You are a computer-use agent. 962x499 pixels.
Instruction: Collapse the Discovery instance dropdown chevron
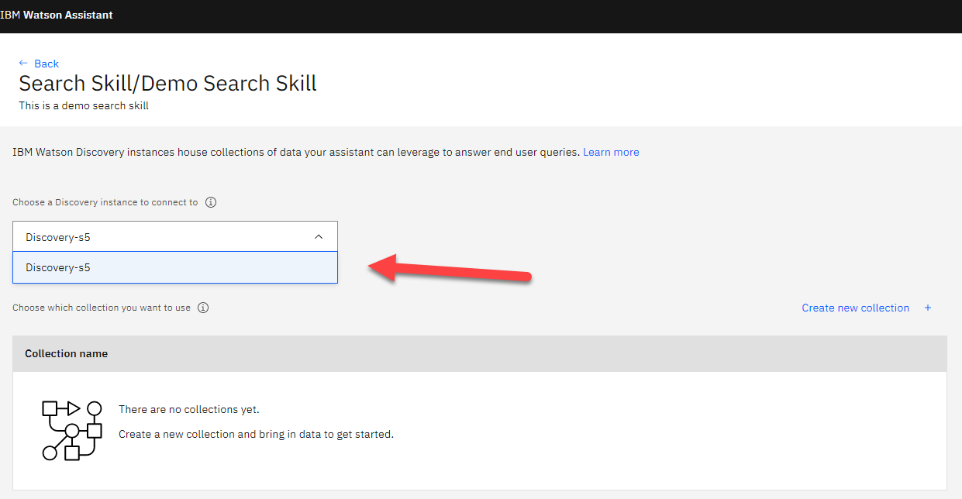click(x=319, y=237)
